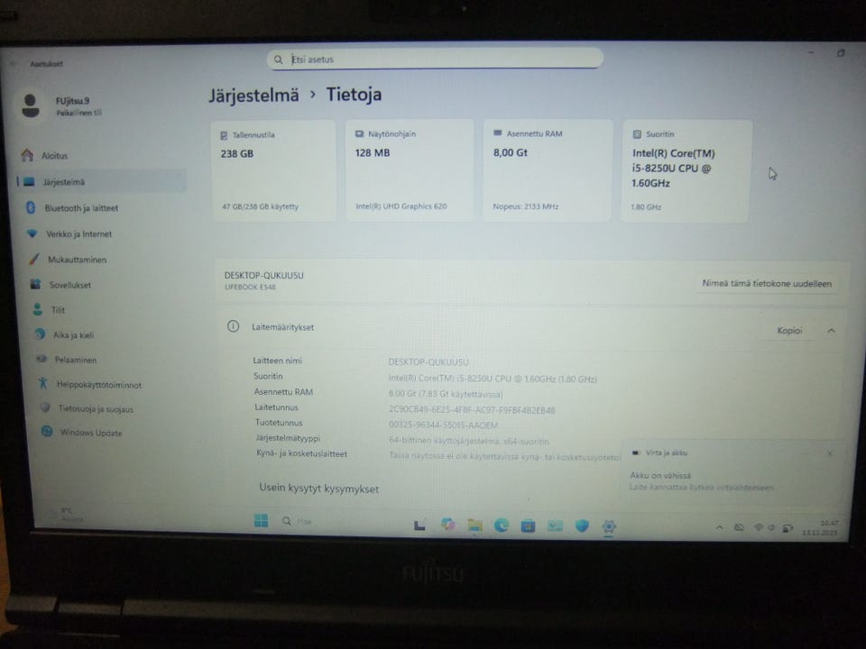Open Mukauttaminen personalization settings

pos(77,260)
